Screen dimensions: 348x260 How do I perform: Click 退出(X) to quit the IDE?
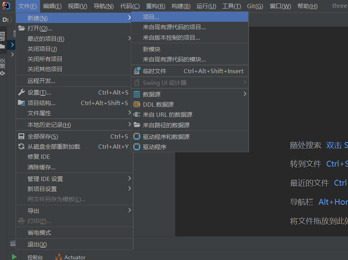(x=74, y=244)
